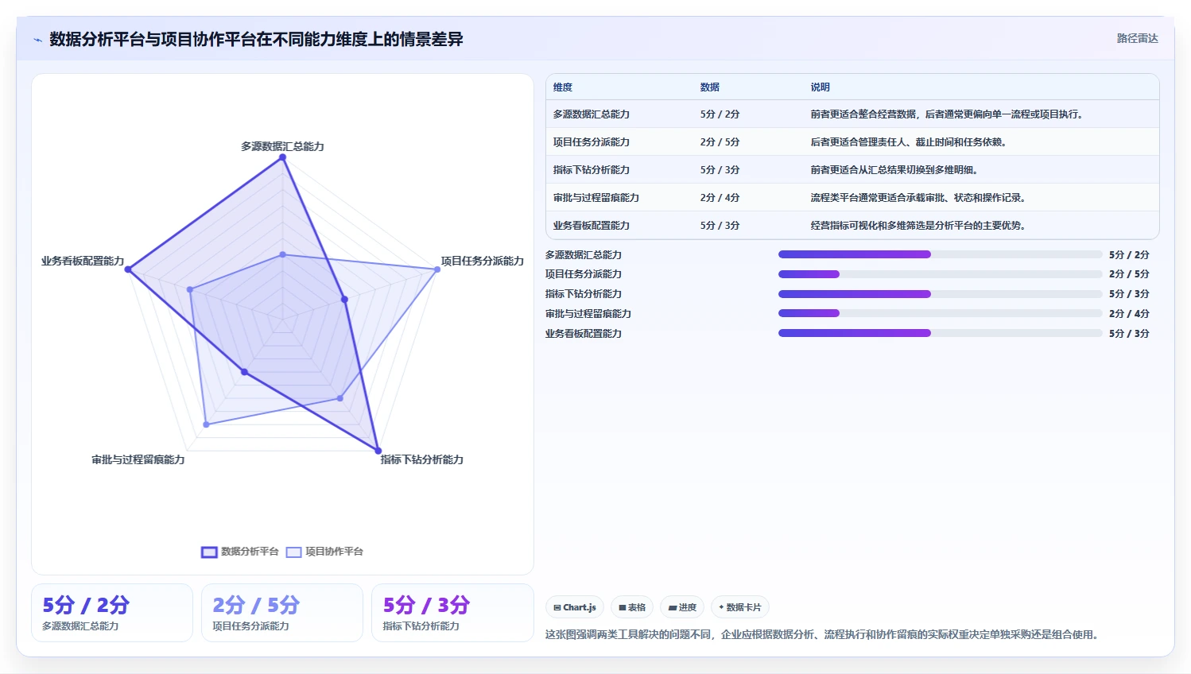Click the 业务看板配置能力 radar axis label
Screen dimensions: 1191x674
83,261
